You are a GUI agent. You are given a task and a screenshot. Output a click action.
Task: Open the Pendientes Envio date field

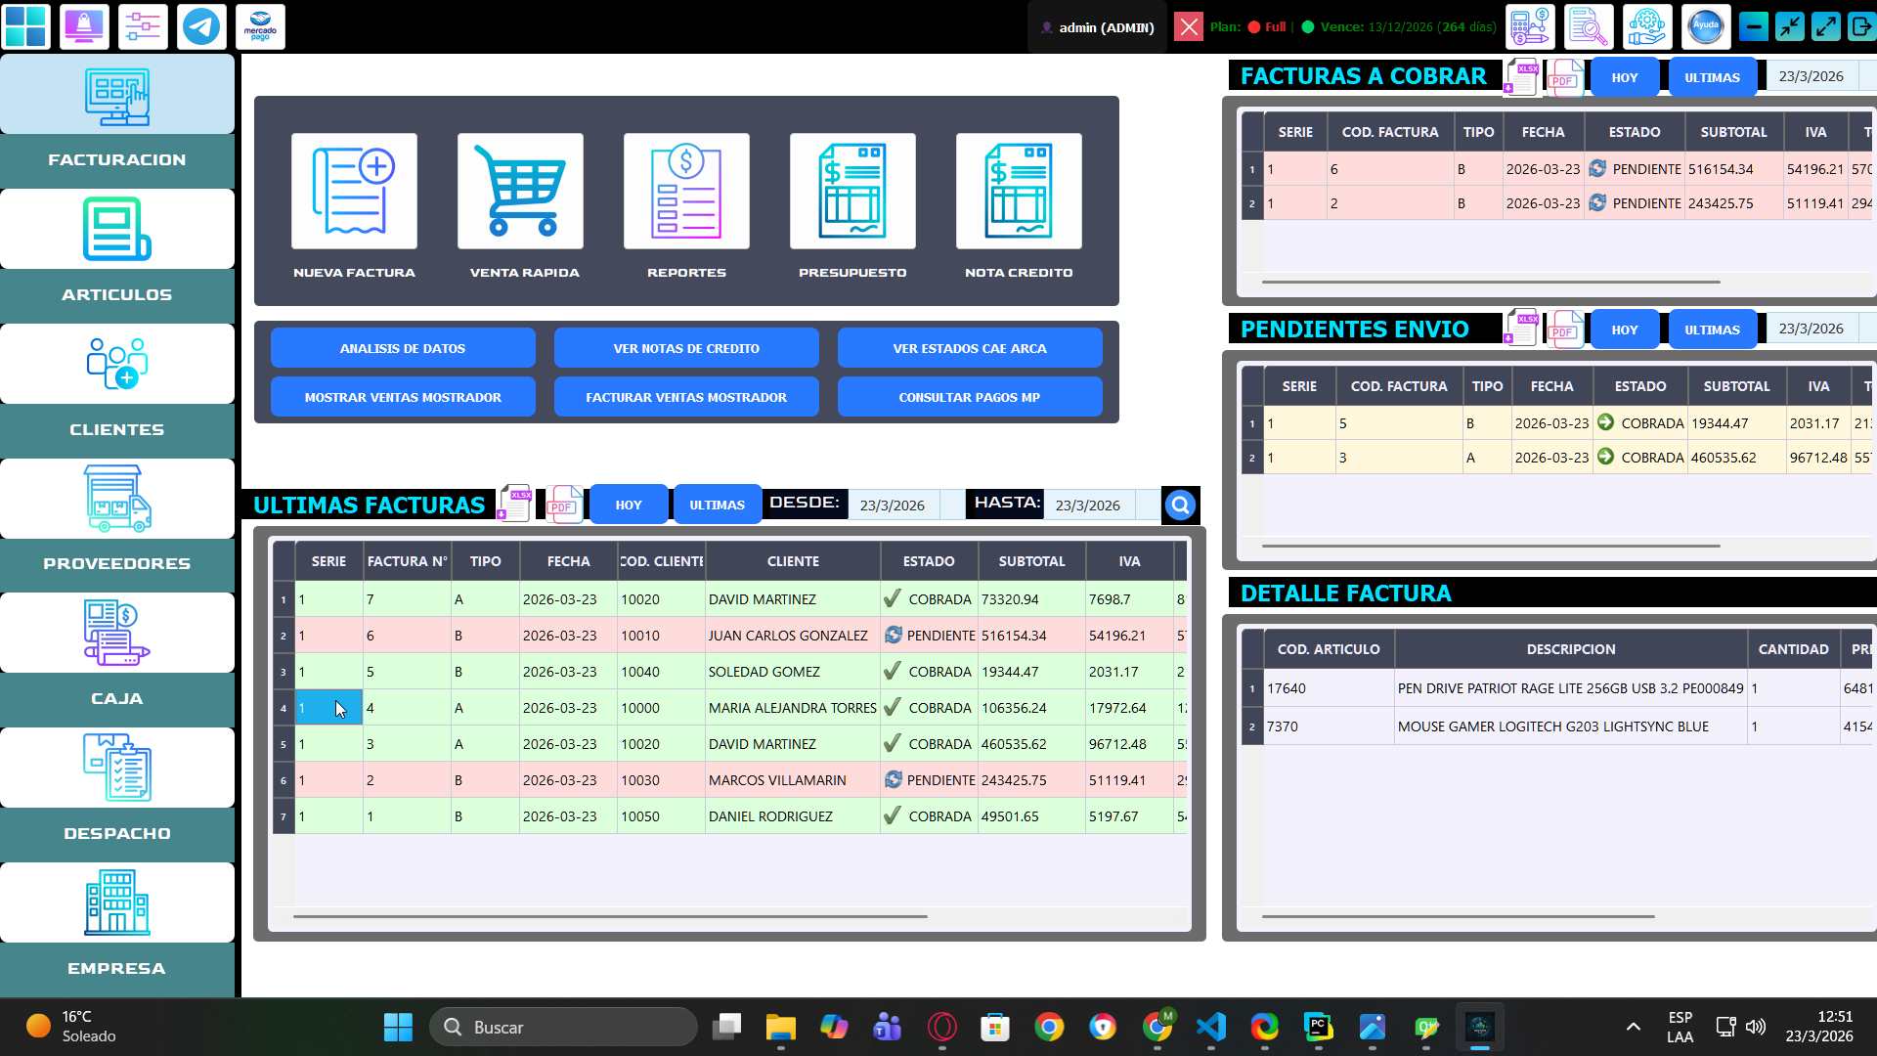(1811, 330)
